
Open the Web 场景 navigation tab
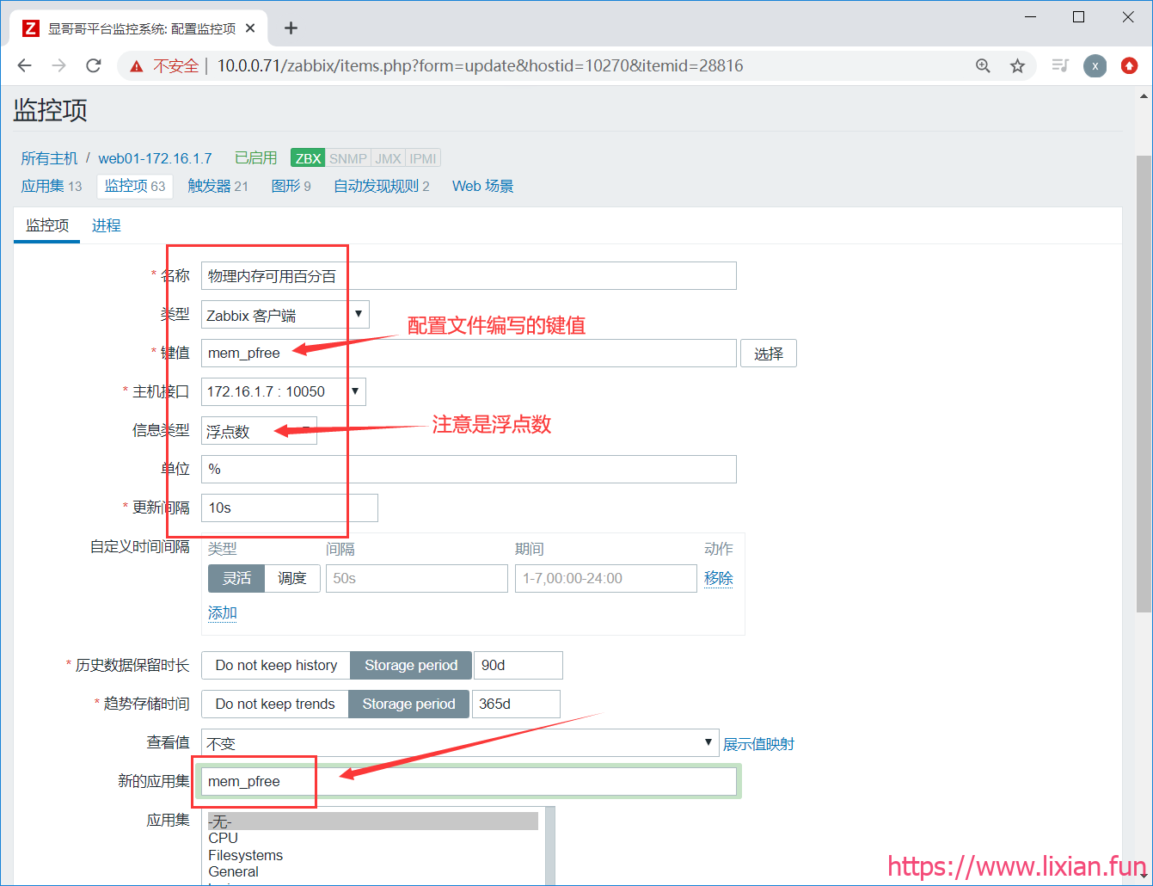click(483, 186)
